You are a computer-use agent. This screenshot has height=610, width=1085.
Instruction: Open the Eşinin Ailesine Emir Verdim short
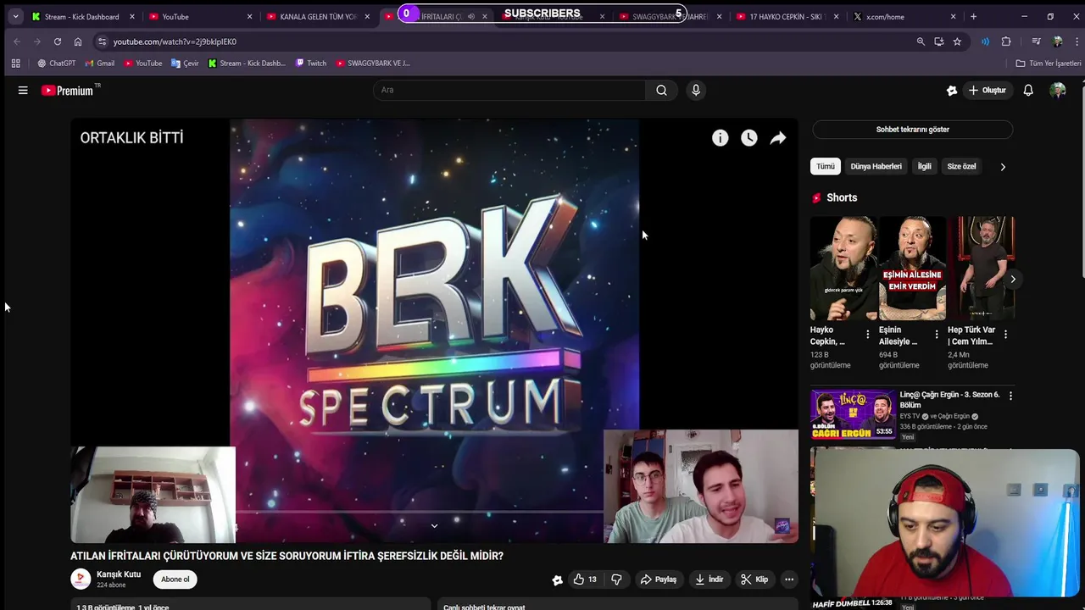coord(912,269)
